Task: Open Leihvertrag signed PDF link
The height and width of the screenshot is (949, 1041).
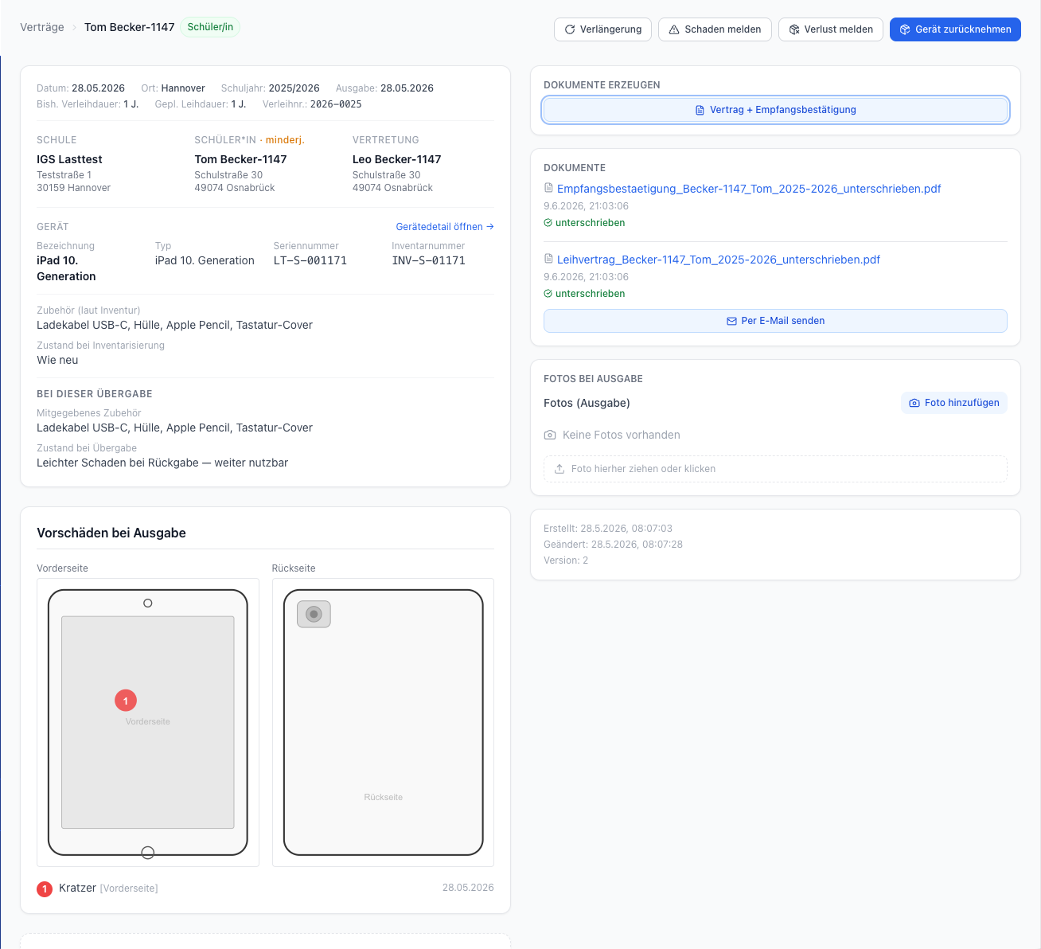Action: (x=719, y=260)
